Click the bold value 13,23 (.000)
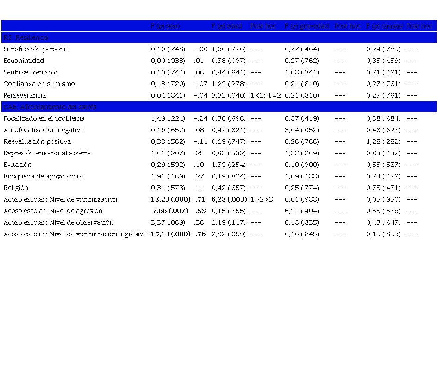Image resolution: width=438 pixels, height=375 pixels. pos(170,199)
